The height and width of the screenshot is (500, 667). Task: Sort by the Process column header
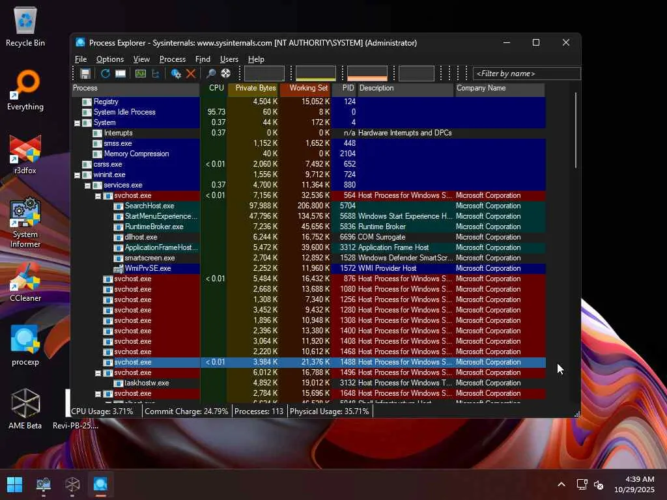coord(135,89)
